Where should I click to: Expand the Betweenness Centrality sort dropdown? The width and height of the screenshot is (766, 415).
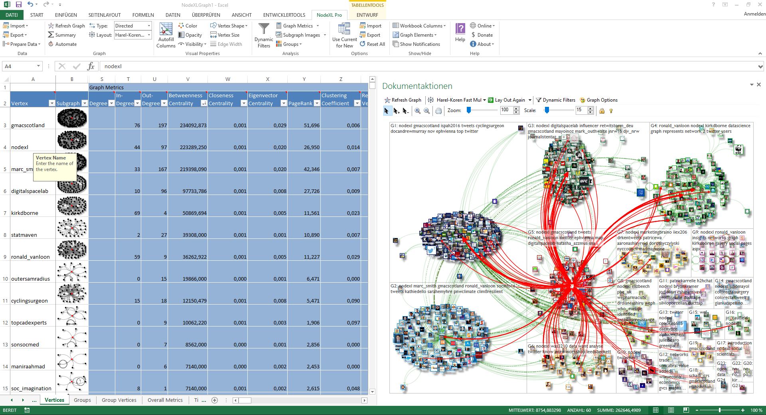tap(203, 103)
